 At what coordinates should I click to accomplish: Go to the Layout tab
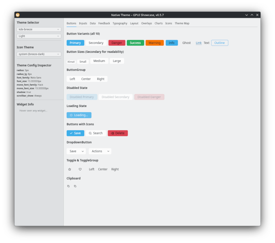coord(134,23)
